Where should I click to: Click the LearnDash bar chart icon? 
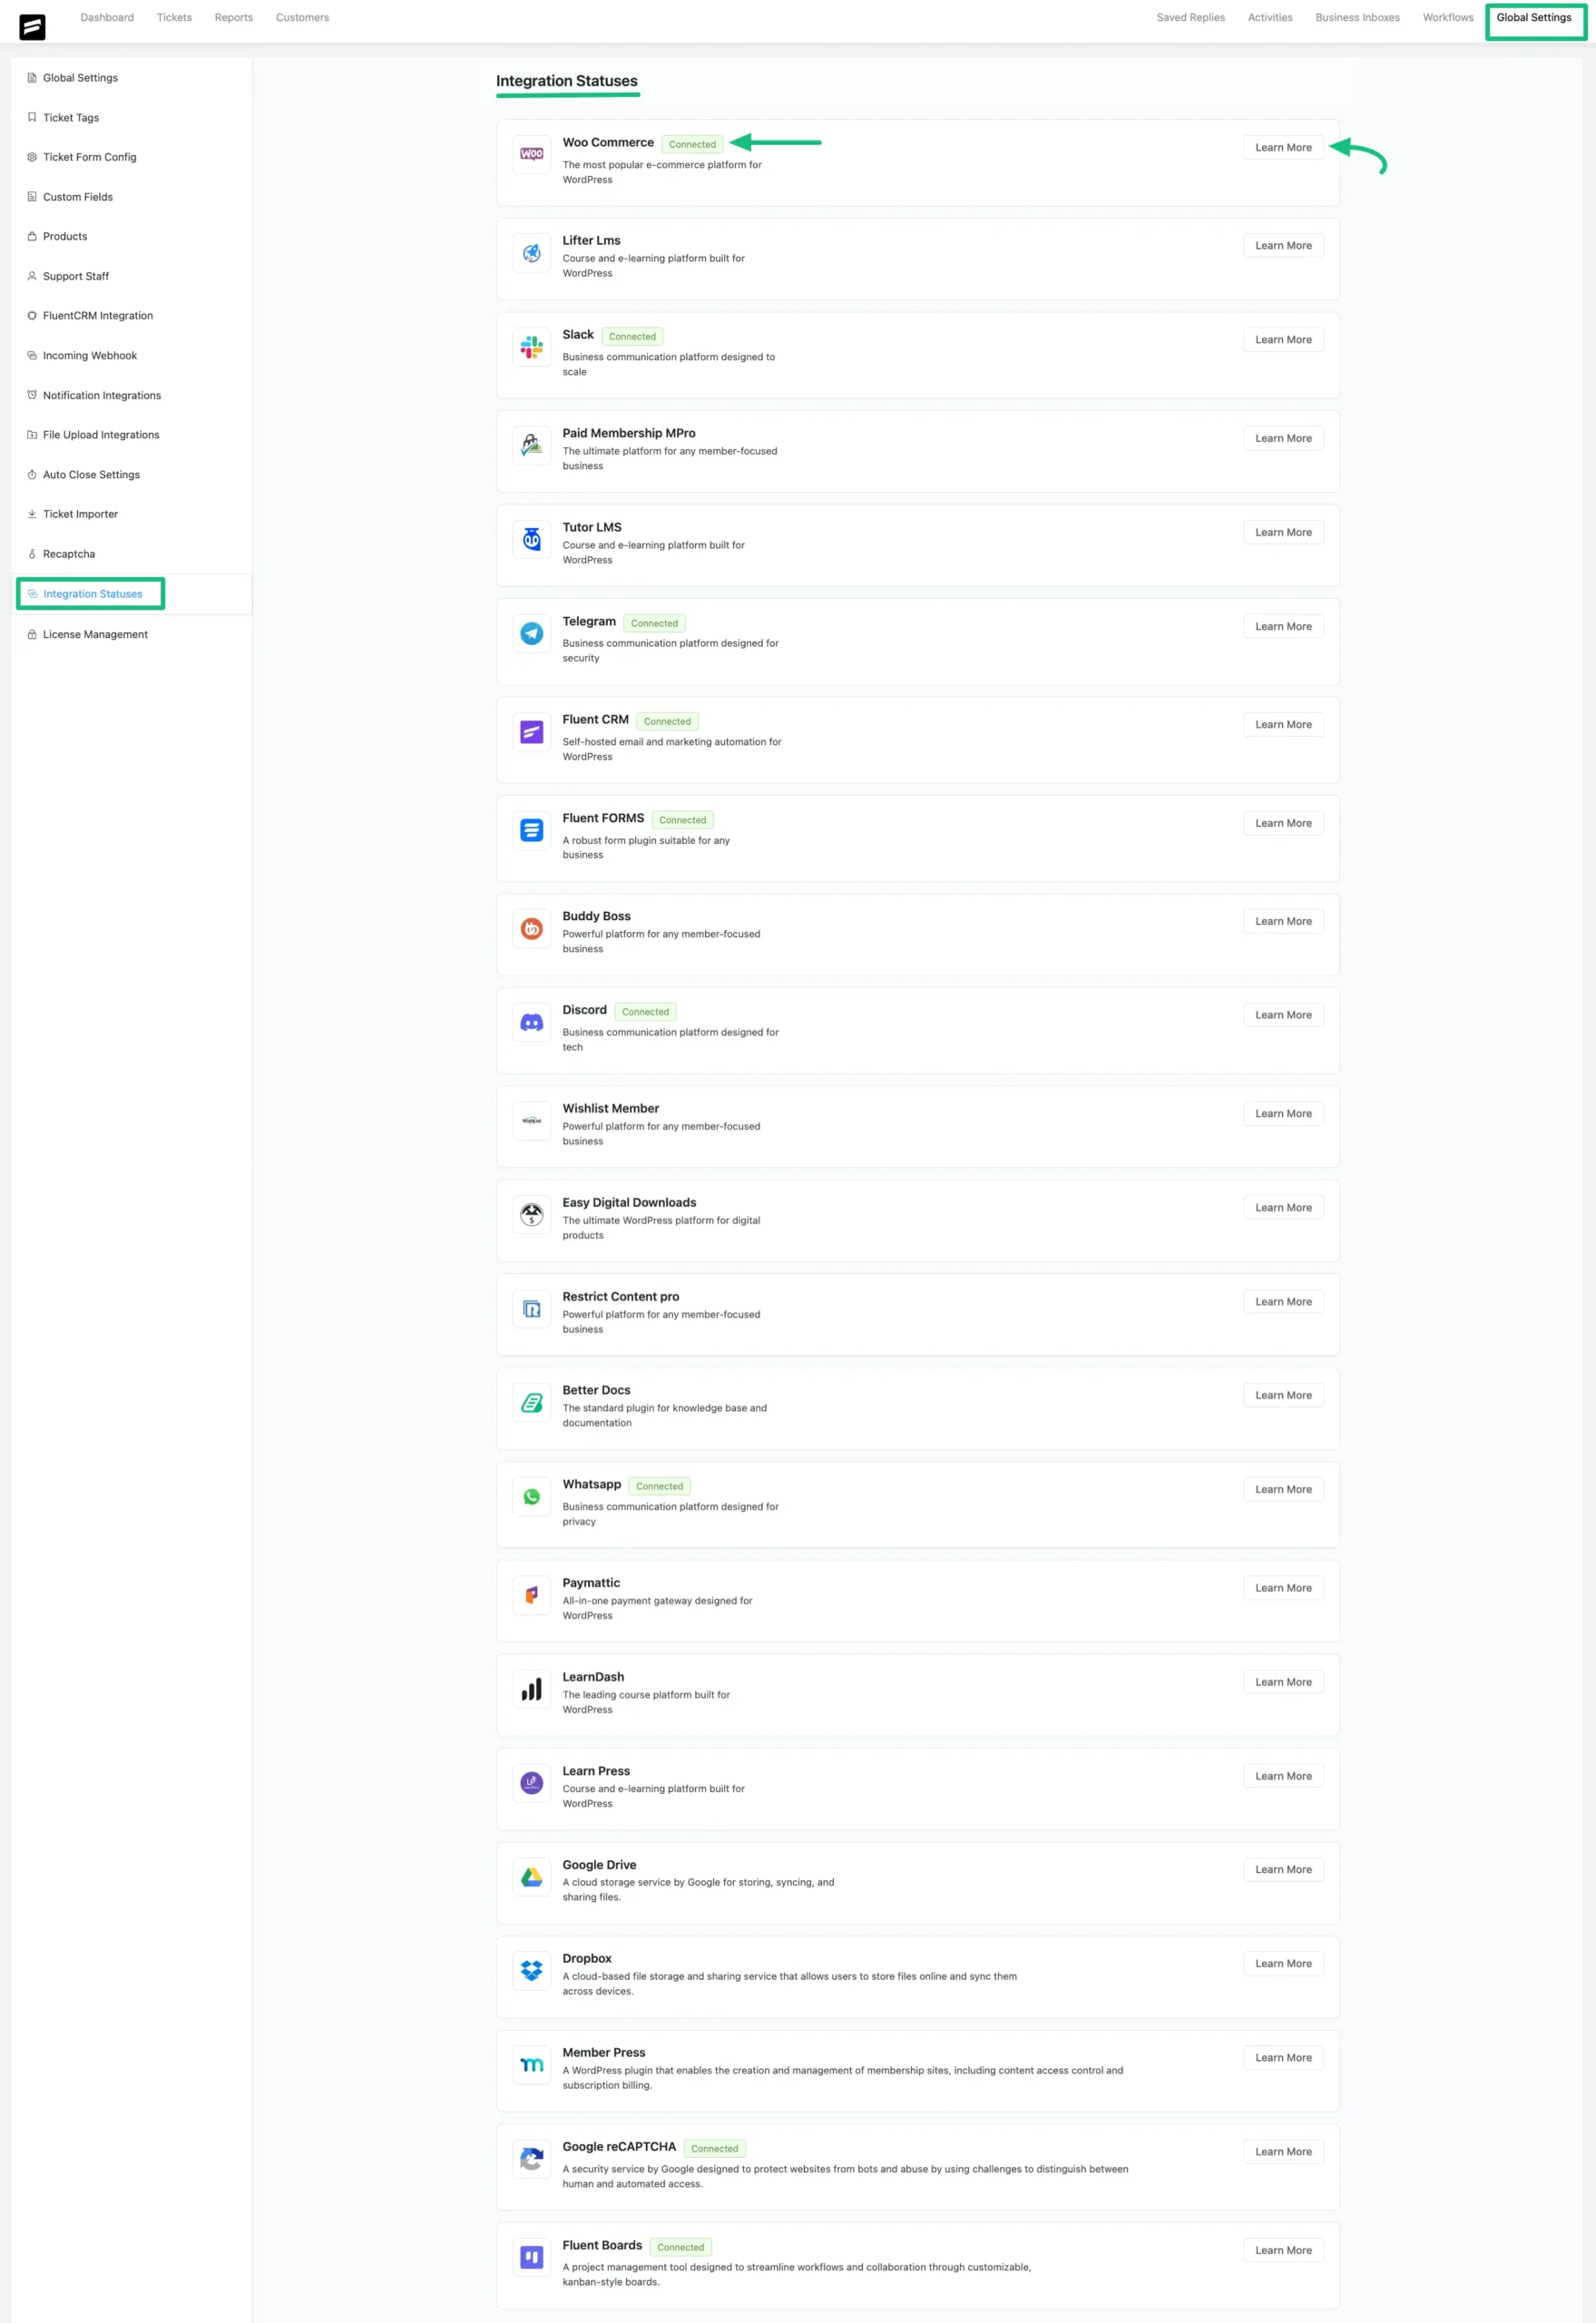click(532, 1690)
